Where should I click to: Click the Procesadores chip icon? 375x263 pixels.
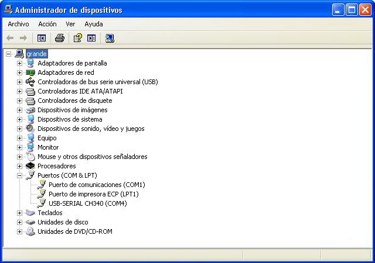coord(30,166)
